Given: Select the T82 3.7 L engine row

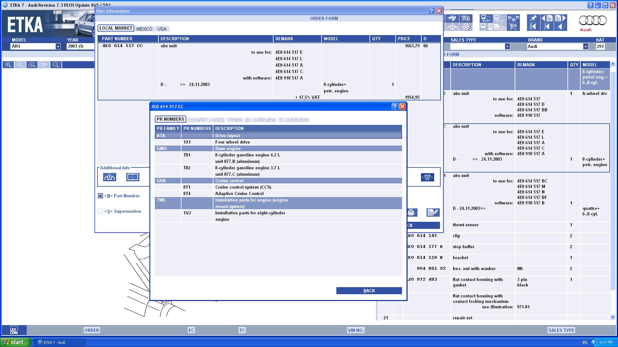Looking at the screenshot, I should pos(278,171).
